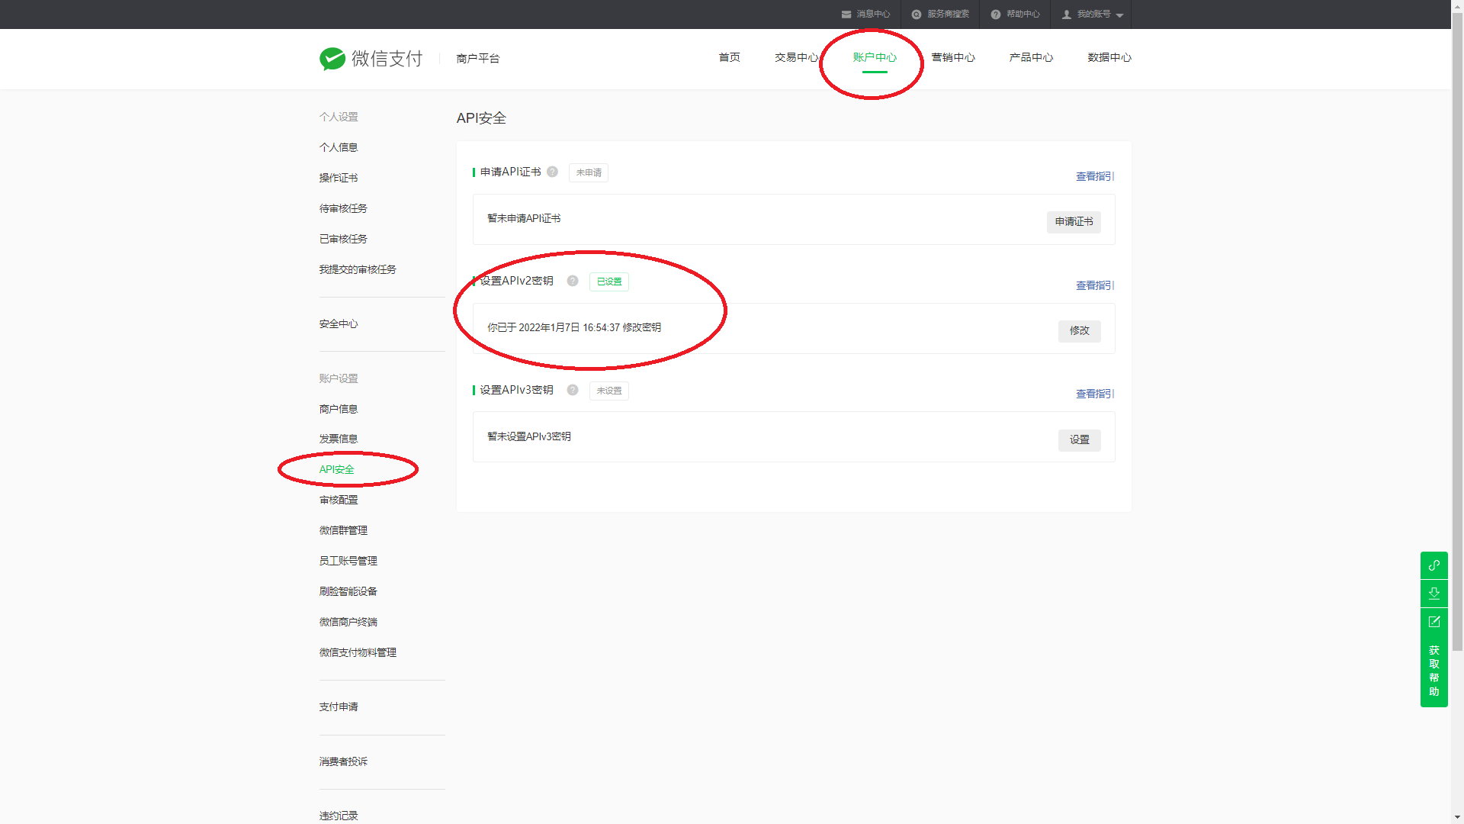
Task: Click 修改 button for APIv2 key
Action: [1080, 331]
